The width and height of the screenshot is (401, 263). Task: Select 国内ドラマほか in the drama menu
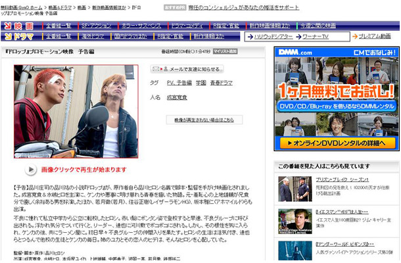coord(131,36)
